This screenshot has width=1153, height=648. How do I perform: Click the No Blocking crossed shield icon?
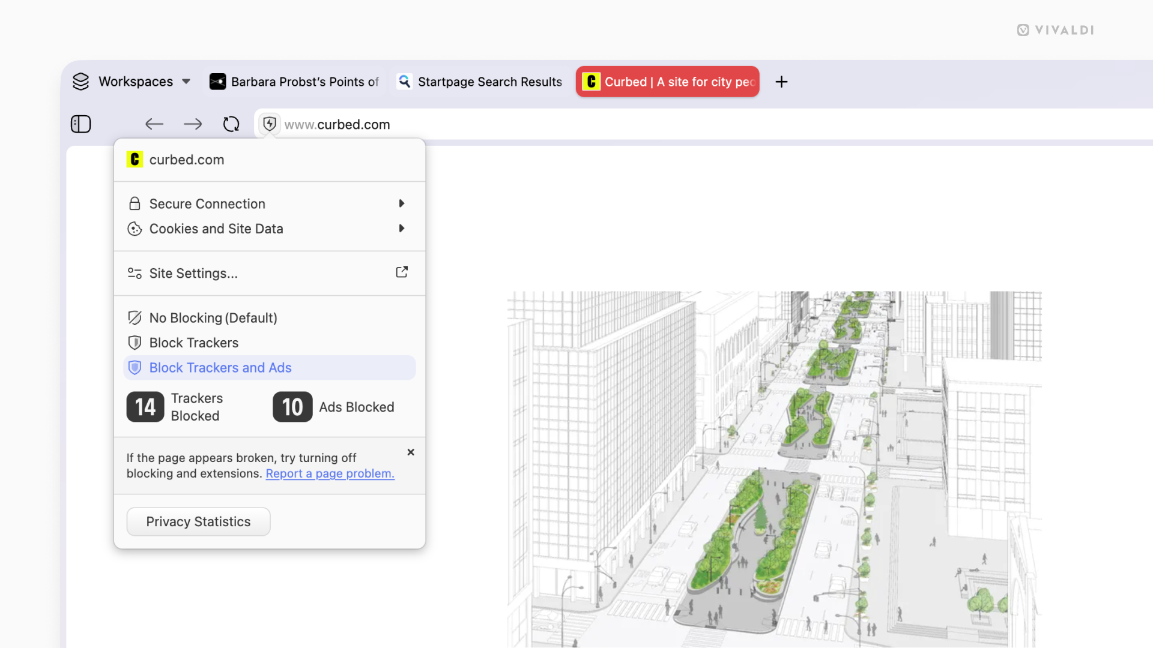[135, 318]
